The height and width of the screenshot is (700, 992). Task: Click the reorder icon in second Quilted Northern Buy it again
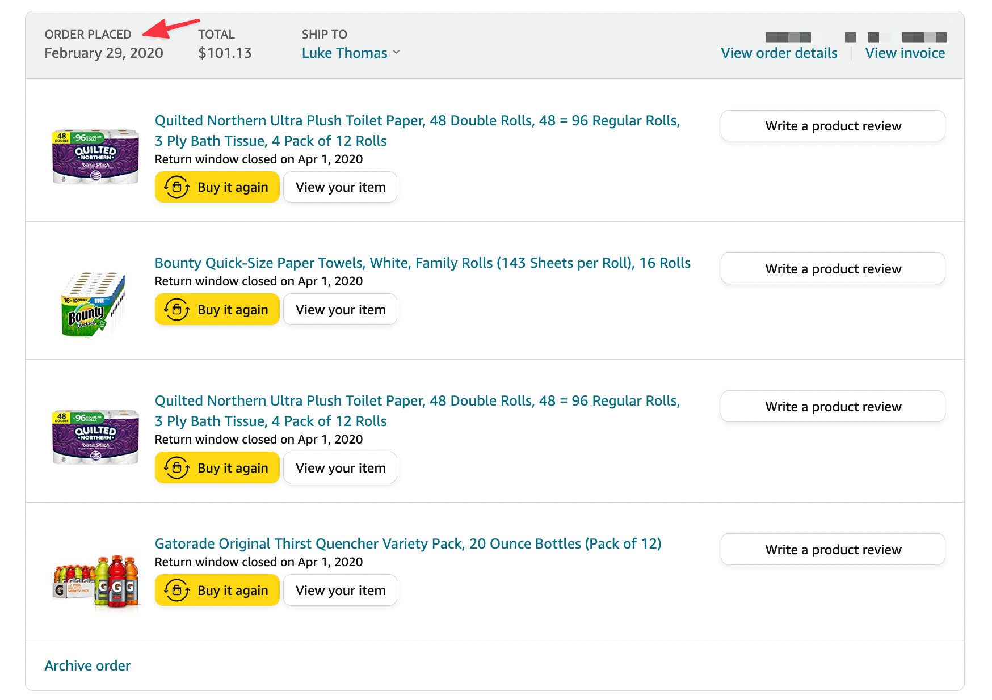pyautogui.click(x=176, y=468)
